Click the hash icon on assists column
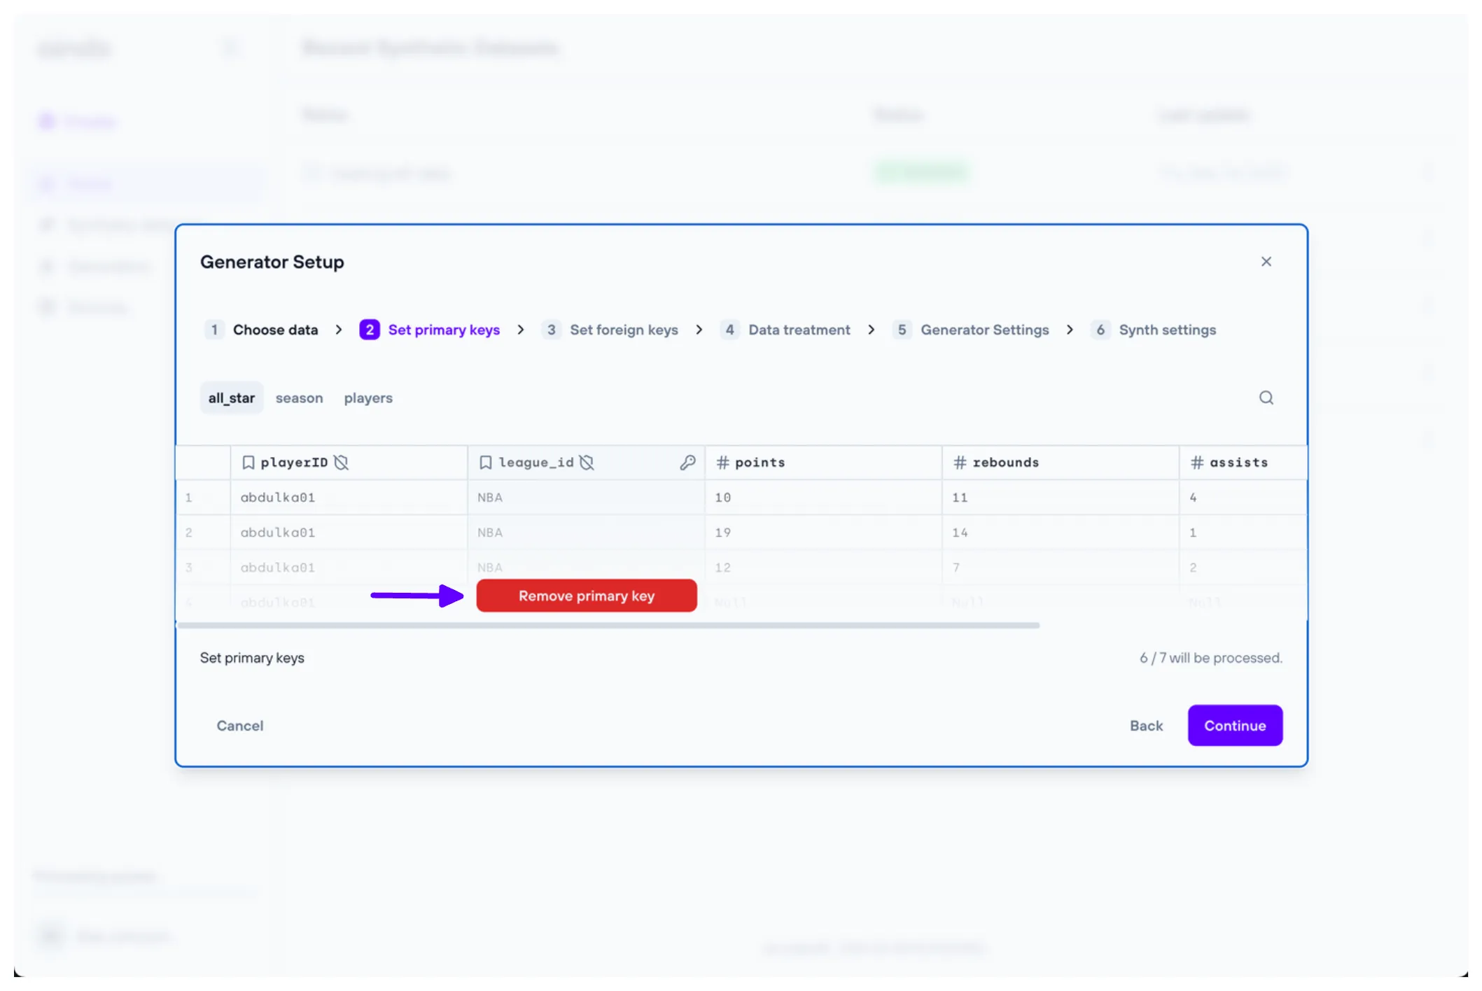1482x991 pixels. tap(1196, 463)
